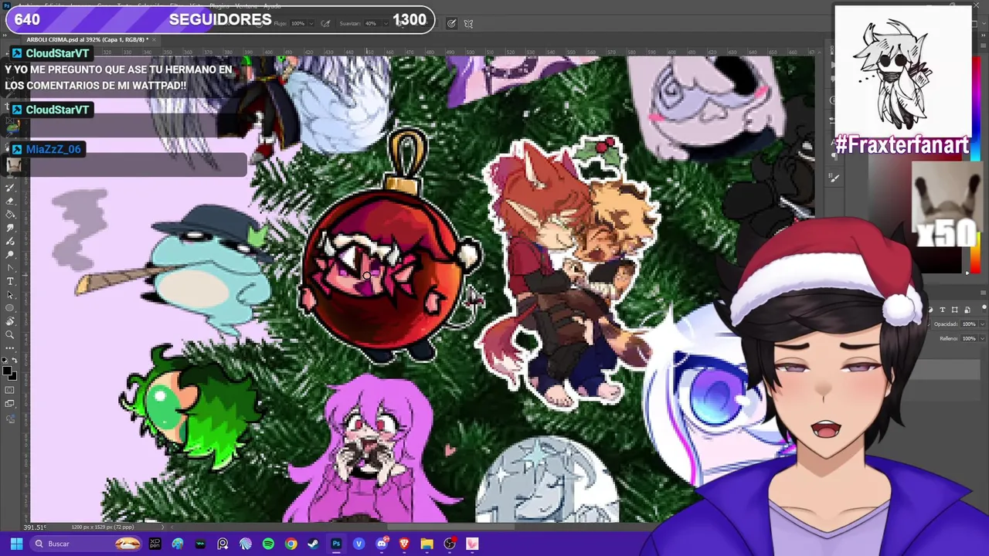Viewport: 989px width, 556px height.
Task: Open Brave browser from the taskbar
Action: (404, 544)
